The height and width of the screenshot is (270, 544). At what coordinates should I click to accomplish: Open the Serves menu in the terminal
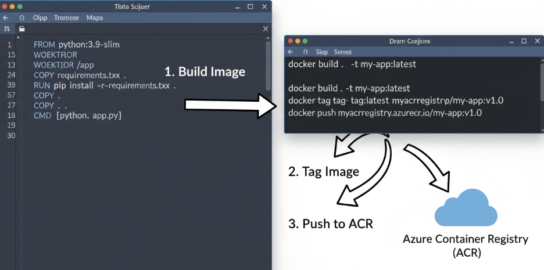(342, 52)
